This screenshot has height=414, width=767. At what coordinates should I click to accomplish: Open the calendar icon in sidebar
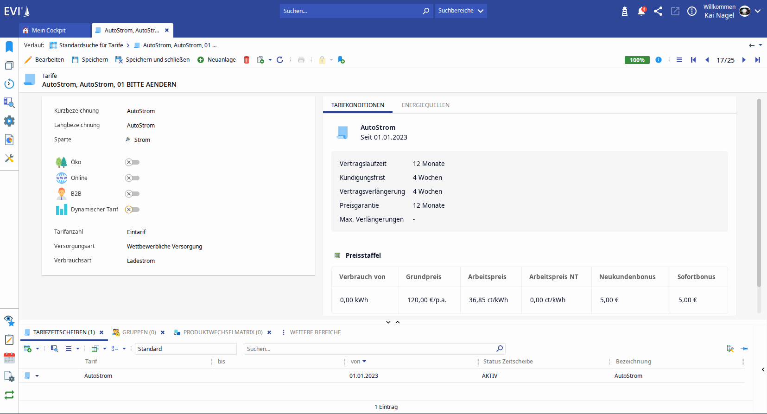(9, 358)
